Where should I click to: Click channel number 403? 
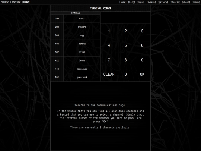(57, 44)
